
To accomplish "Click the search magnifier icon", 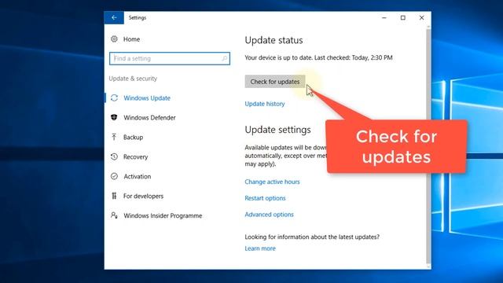I will point(225,58).
